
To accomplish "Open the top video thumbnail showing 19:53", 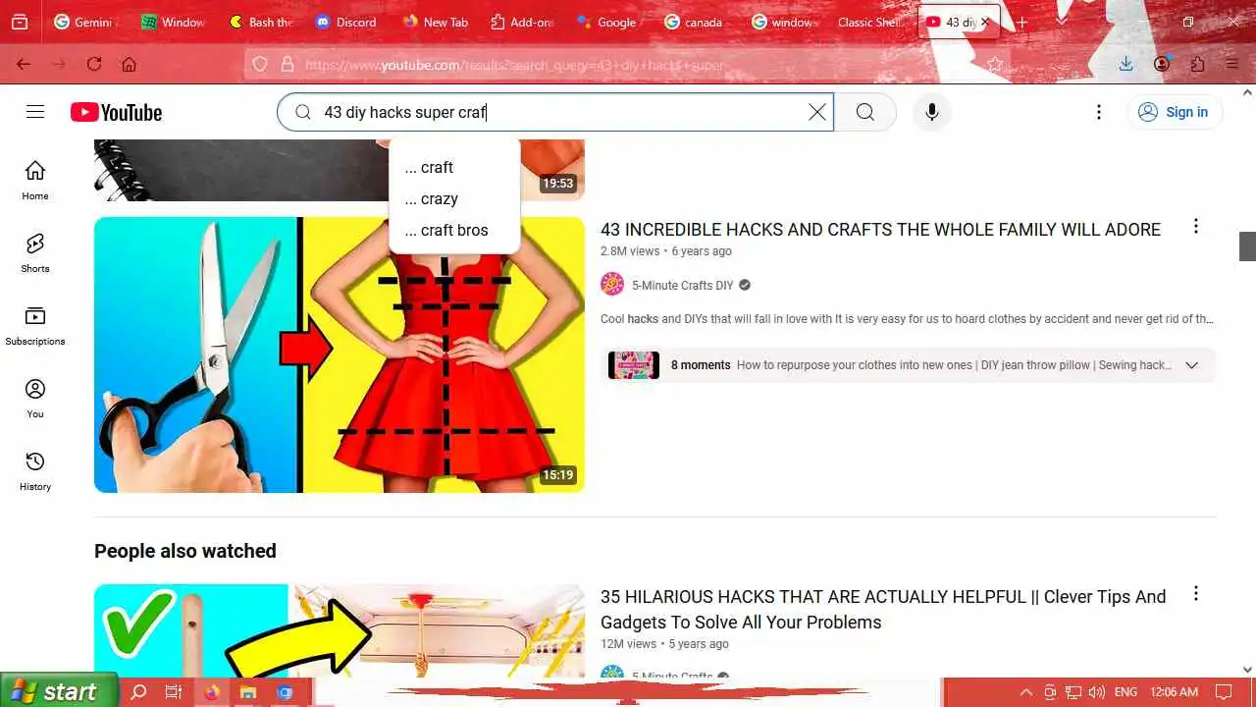I will [340, 170].
